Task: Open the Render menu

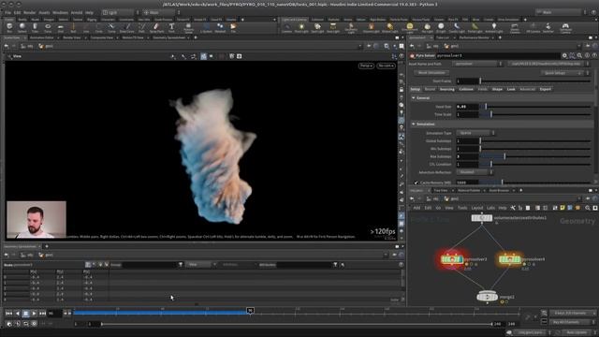Action: [29, 12]
